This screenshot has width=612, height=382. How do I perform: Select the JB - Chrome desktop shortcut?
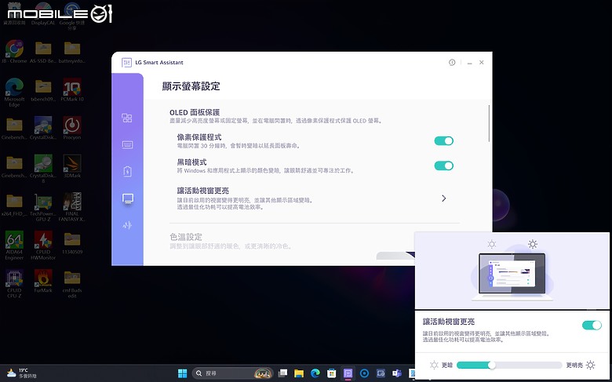point(14,52)
